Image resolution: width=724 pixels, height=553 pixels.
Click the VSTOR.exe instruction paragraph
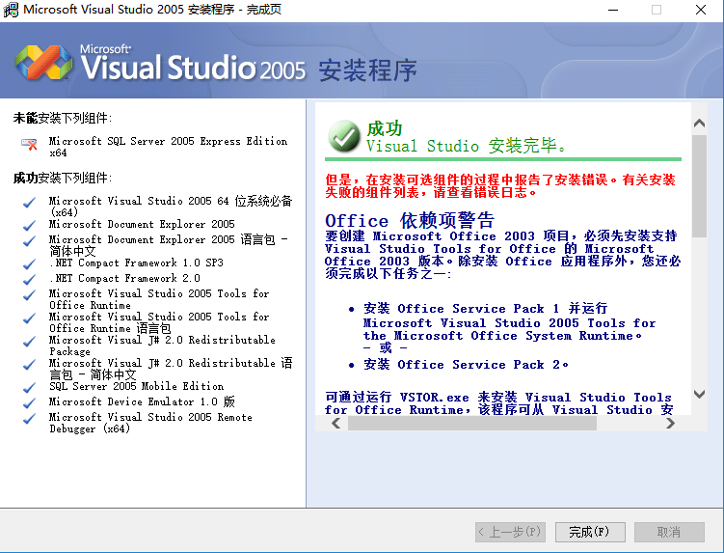(x=498, y=403)
